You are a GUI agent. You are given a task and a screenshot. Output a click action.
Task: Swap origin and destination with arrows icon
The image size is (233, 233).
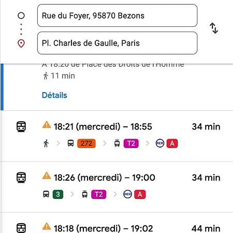pos(214,28)
